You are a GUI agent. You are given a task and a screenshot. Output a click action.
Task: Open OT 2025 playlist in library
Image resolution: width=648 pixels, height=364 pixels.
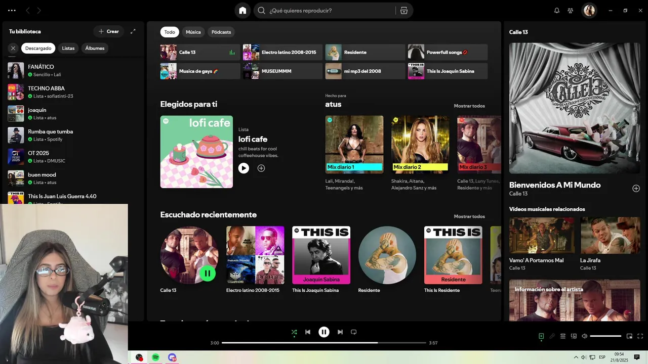[72, 157]
